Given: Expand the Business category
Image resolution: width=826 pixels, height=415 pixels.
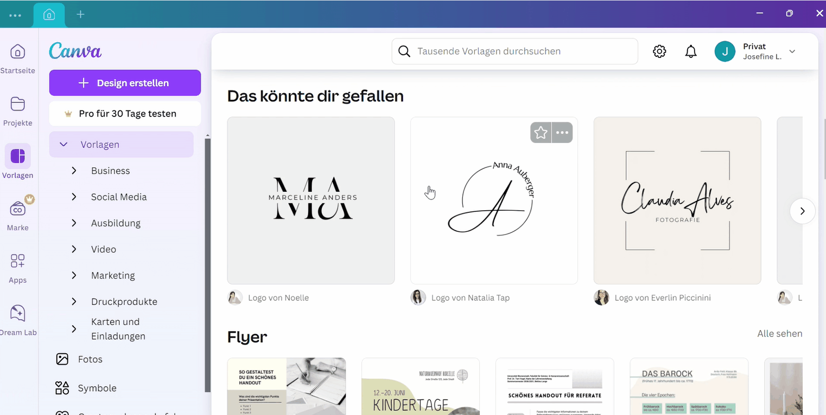Looking at the screenshot, I should coord(74,171).
